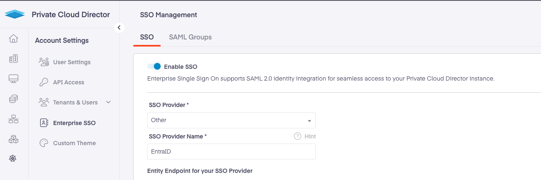Collapse the sidebar with the chevron button
The image size is (541, 180).
119,28
